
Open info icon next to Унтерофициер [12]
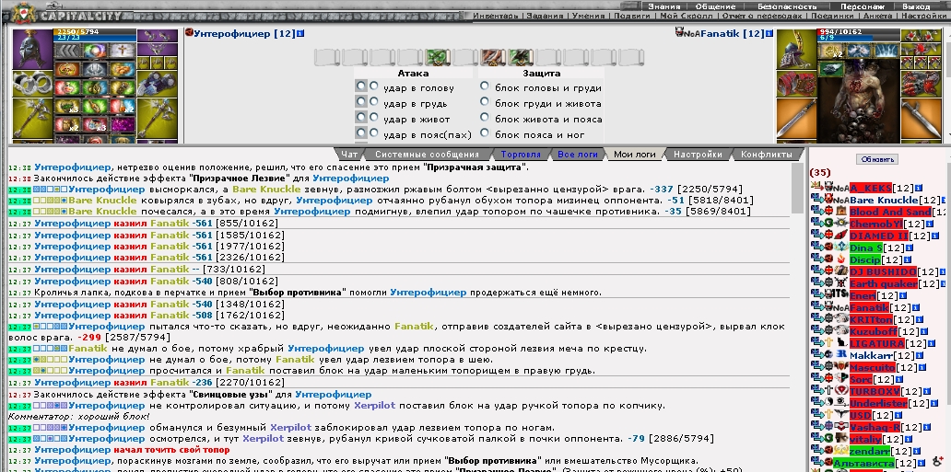(x=300, y=34)
